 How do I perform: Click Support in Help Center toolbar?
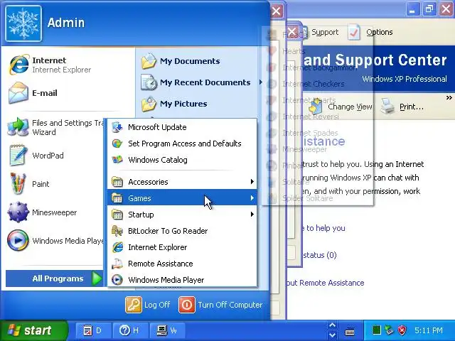321,32
